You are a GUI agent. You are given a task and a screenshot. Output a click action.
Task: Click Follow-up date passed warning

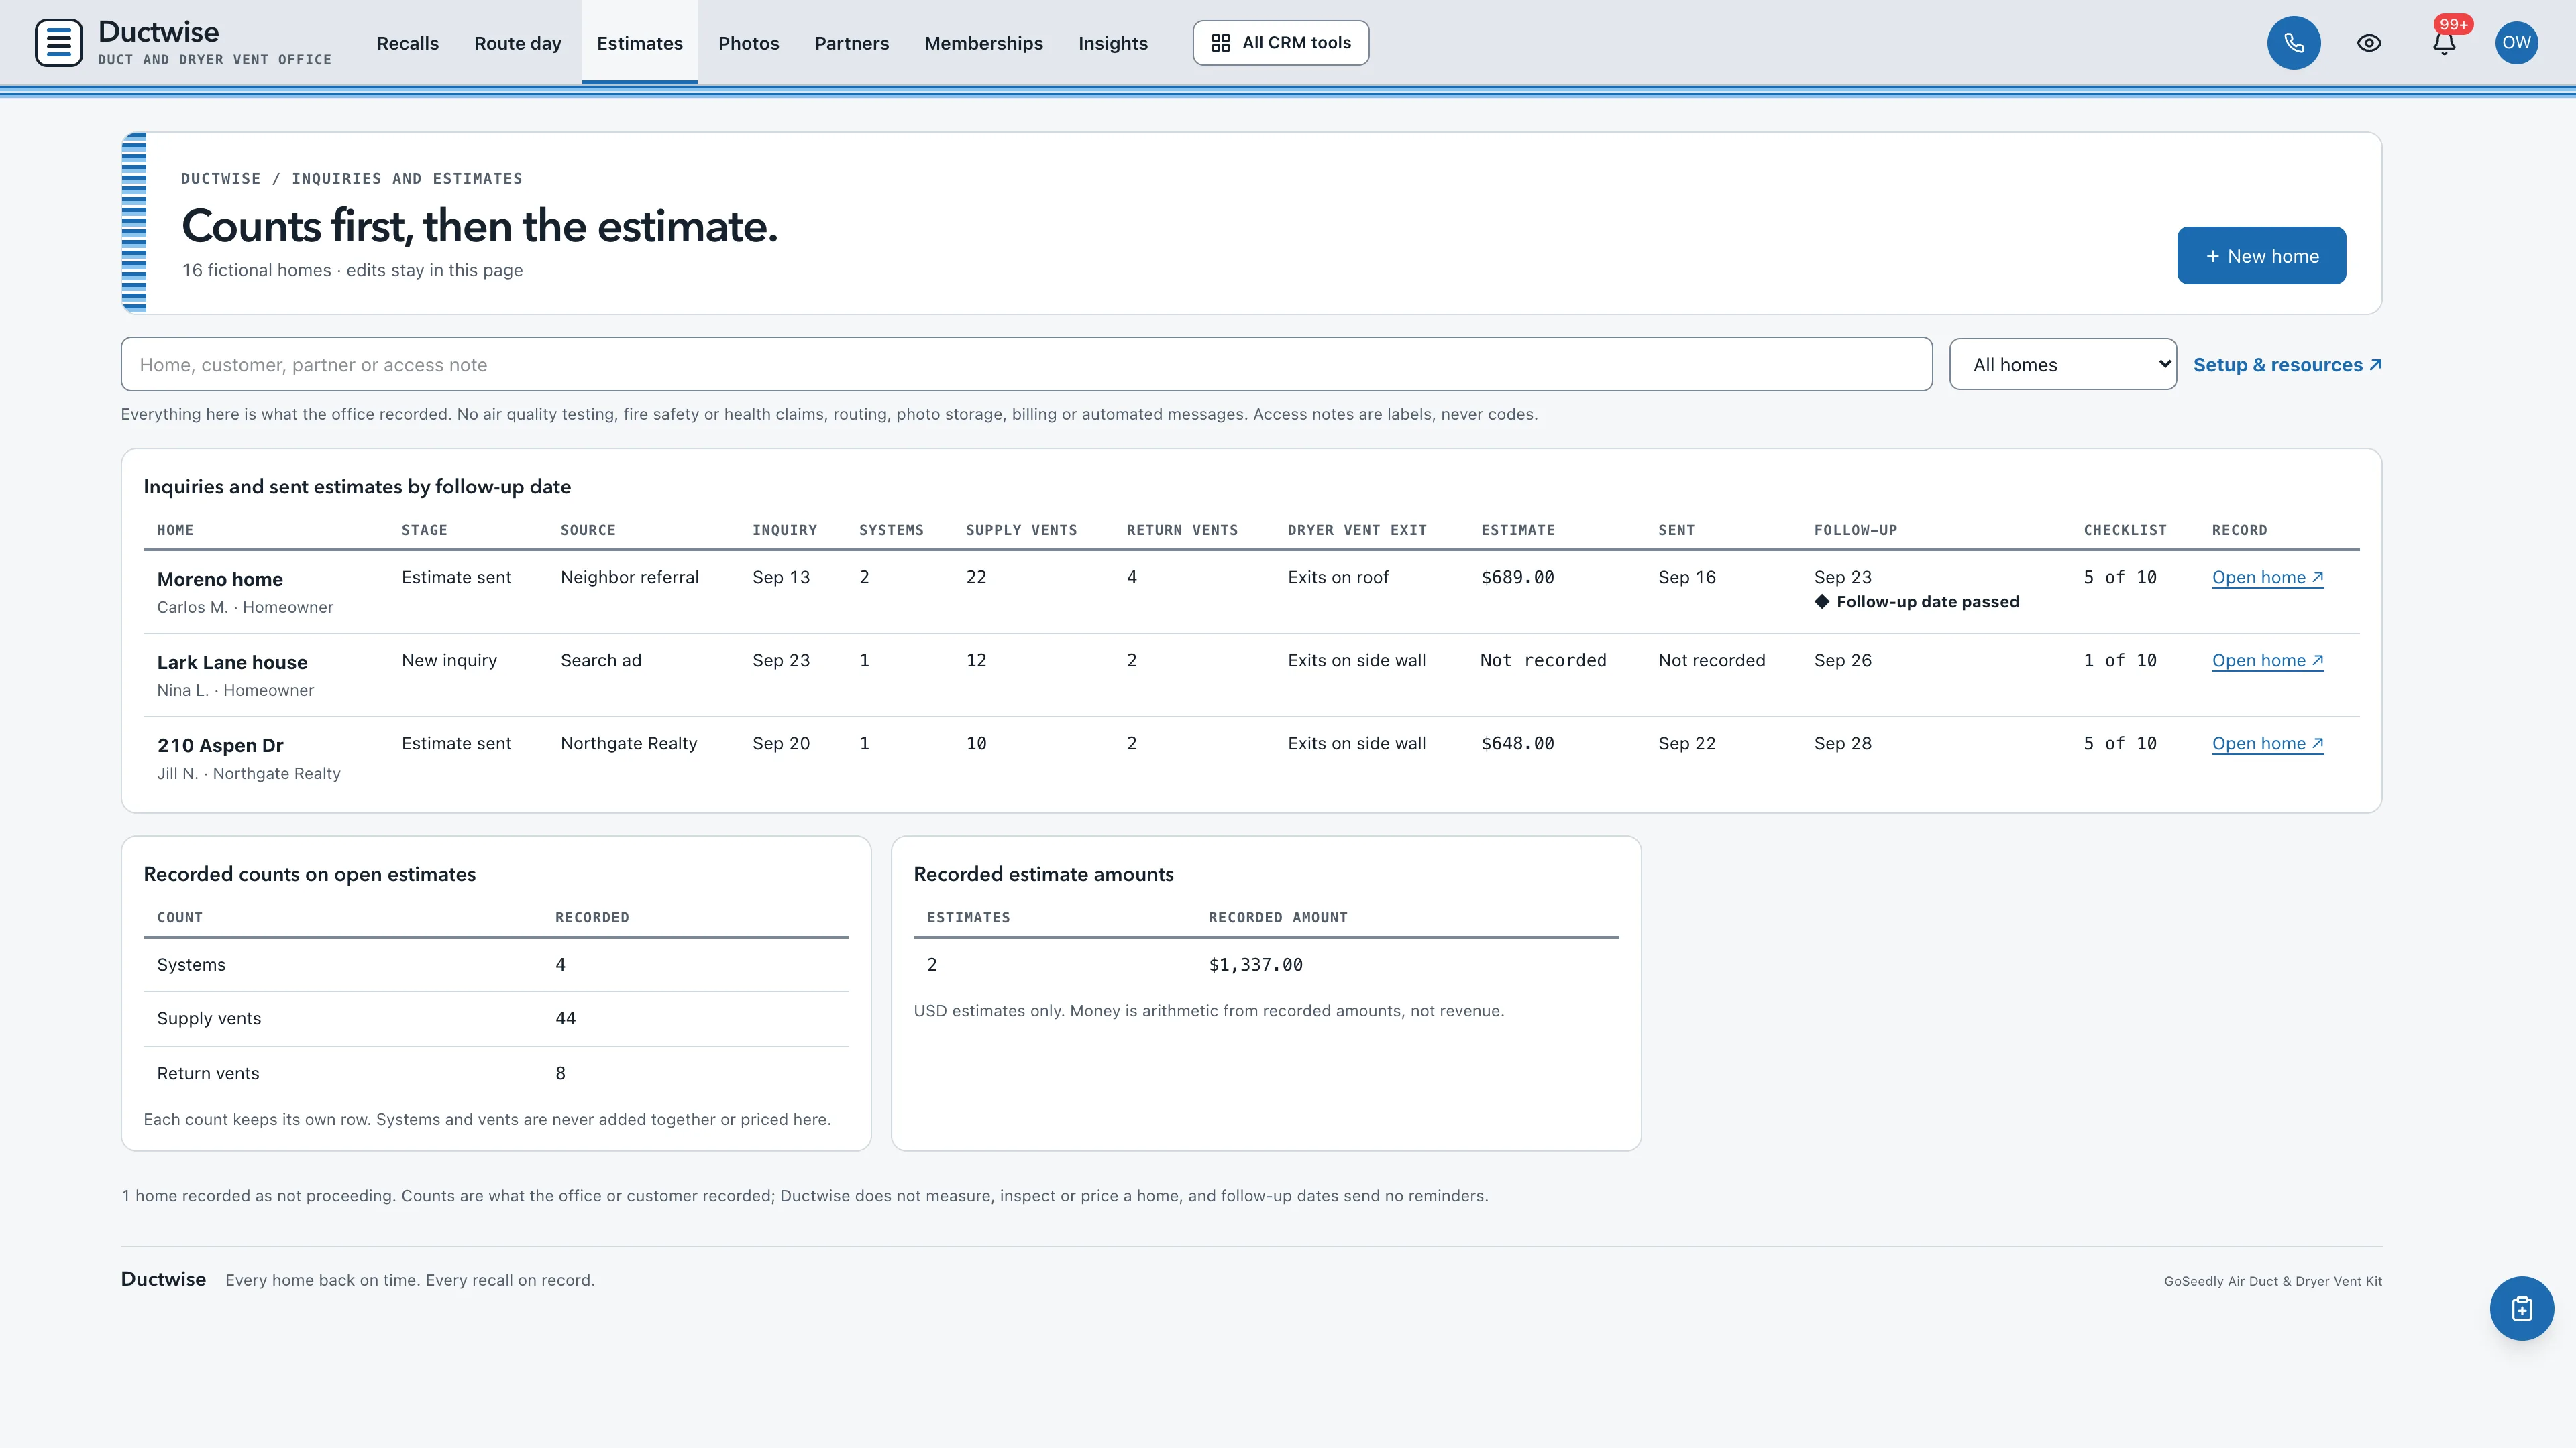[1916, 601]
